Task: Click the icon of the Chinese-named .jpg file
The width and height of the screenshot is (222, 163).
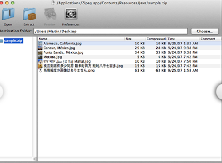Action: pos(40,66)
